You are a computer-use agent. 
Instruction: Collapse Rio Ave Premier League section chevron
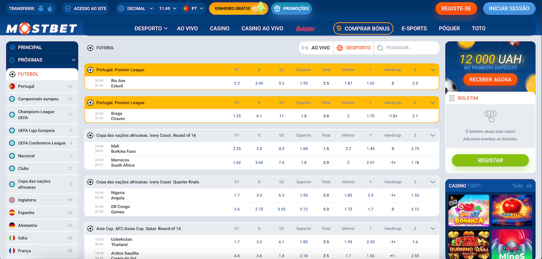[433, 70]
